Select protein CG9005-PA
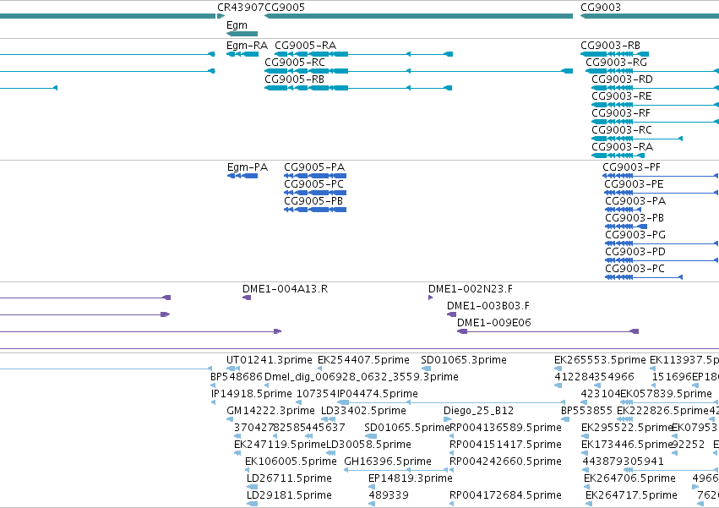Image resolution: width=719 pixels, height=508 pixels. (315, 176)
